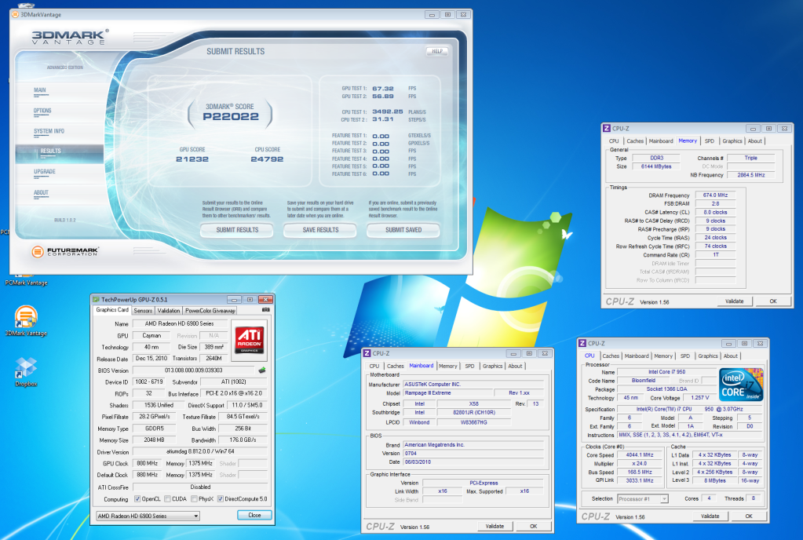
Task: Click the DRAM Frequency value 674.0 MHz
Action: click(715, 195)
